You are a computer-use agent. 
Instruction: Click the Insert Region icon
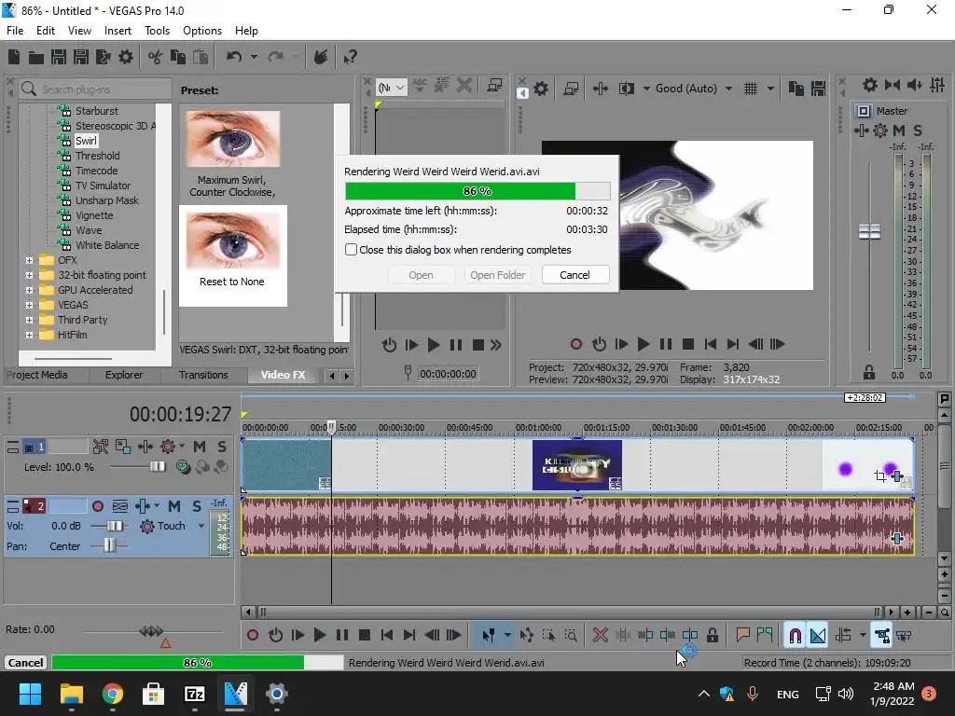click(x=765, y=636)
